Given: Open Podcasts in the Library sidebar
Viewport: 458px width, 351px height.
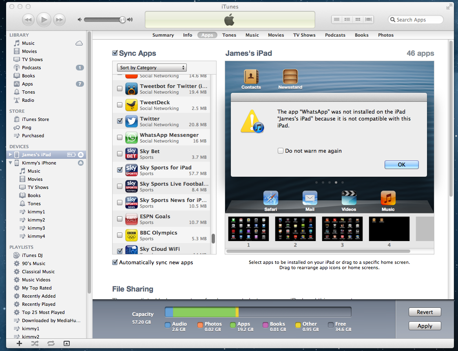Looking at the screenshot, I should (x=31, y=68).
